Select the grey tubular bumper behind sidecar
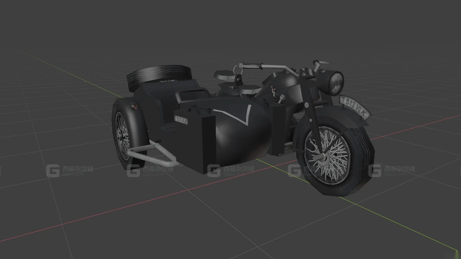The width and height of the screenshot is (461, 259). pos(153,155)
